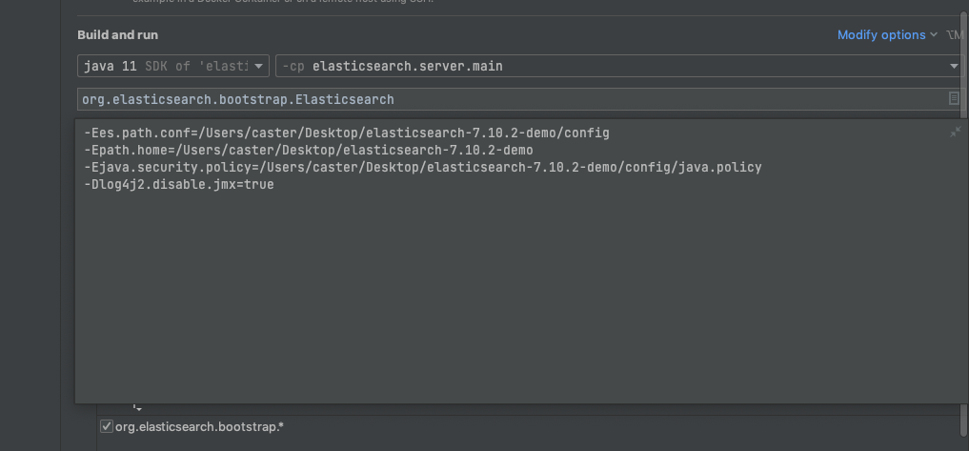
Task: Click the -Epath.home line in VM options
Action: [309, 151]
